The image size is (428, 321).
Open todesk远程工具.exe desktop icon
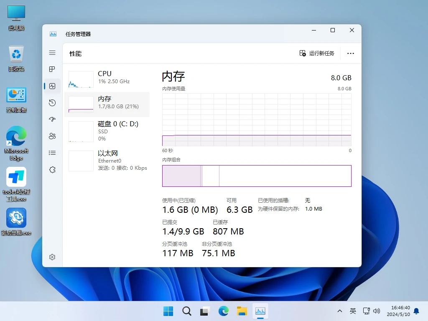16,184
